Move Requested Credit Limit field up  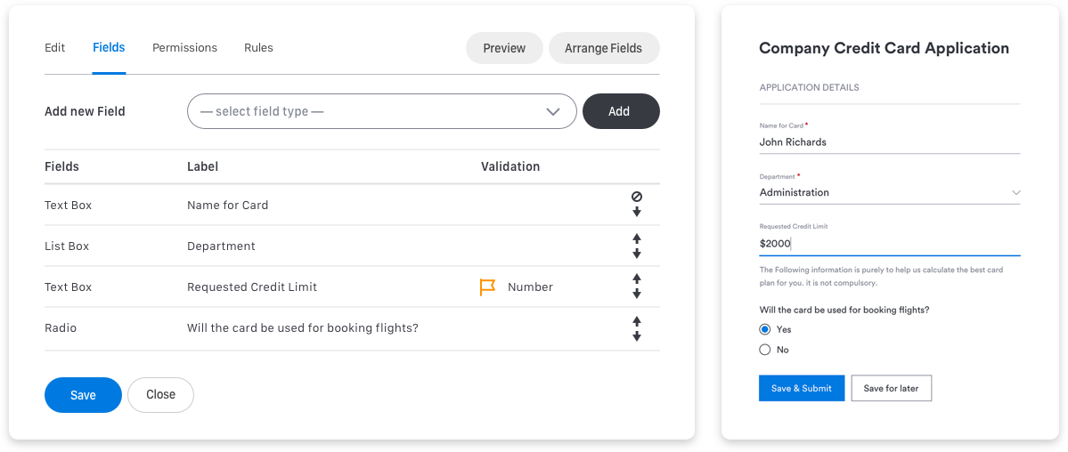[637, 279]
